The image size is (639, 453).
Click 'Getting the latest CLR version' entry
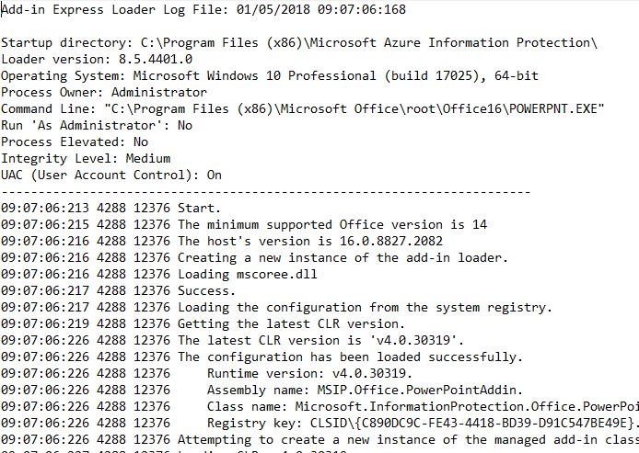(x=291, y=323)
